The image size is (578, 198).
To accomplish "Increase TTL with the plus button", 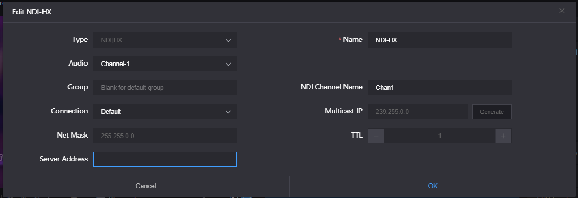I will (x=503, y=136).
